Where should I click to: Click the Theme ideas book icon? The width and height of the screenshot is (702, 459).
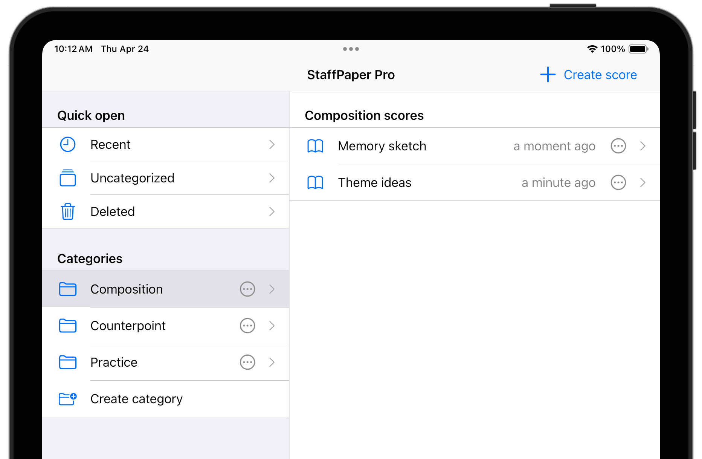(x=315, y=182)
